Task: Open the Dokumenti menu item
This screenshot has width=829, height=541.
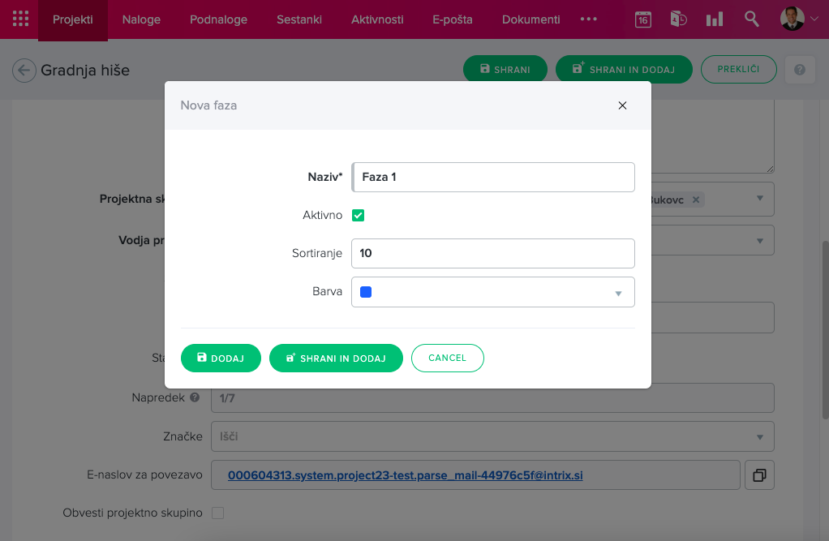Action: click(x=530, y=19)
